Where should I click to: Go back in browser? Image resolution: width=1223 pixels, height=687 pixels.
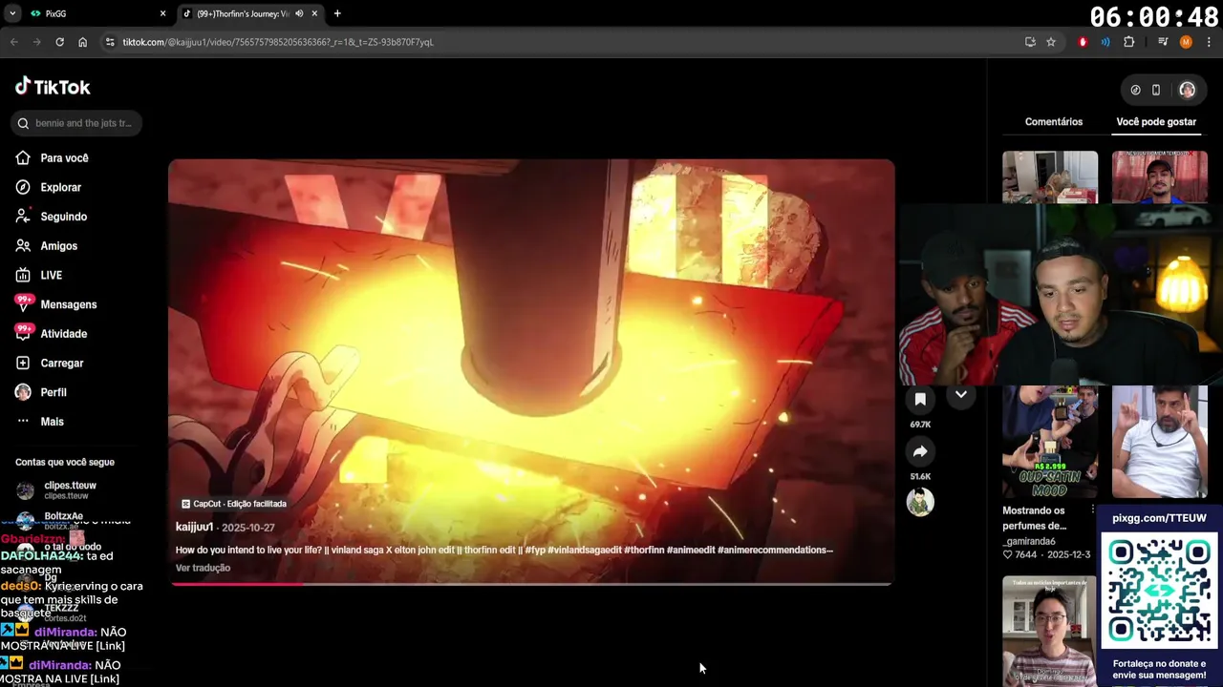[14, 42]
